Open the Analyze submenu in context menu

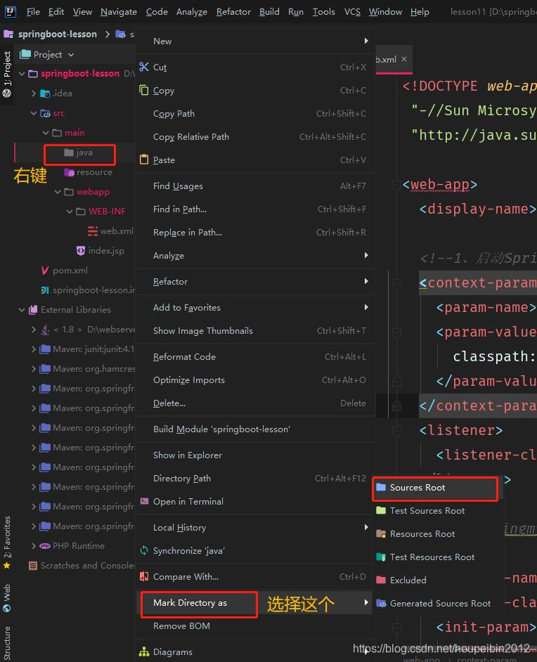(256, 255)
